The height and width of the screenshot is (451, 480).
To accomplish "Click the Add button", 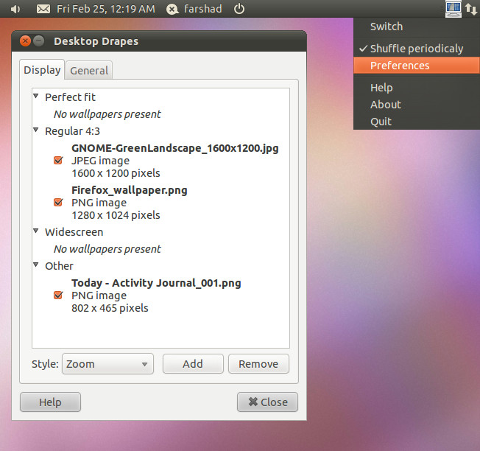I will [193, 364].
